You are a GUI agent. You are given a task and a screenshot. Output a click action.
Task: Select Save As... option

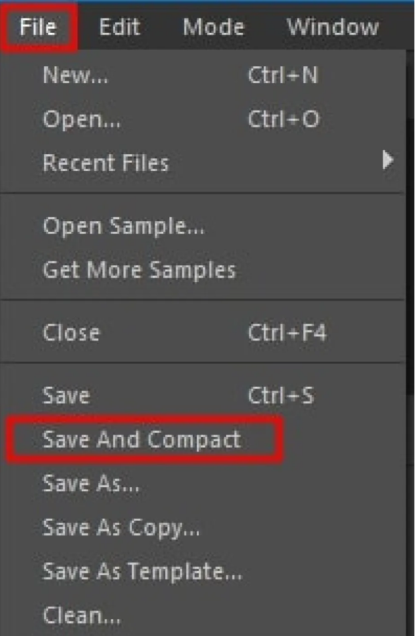(x=91, y=483)
